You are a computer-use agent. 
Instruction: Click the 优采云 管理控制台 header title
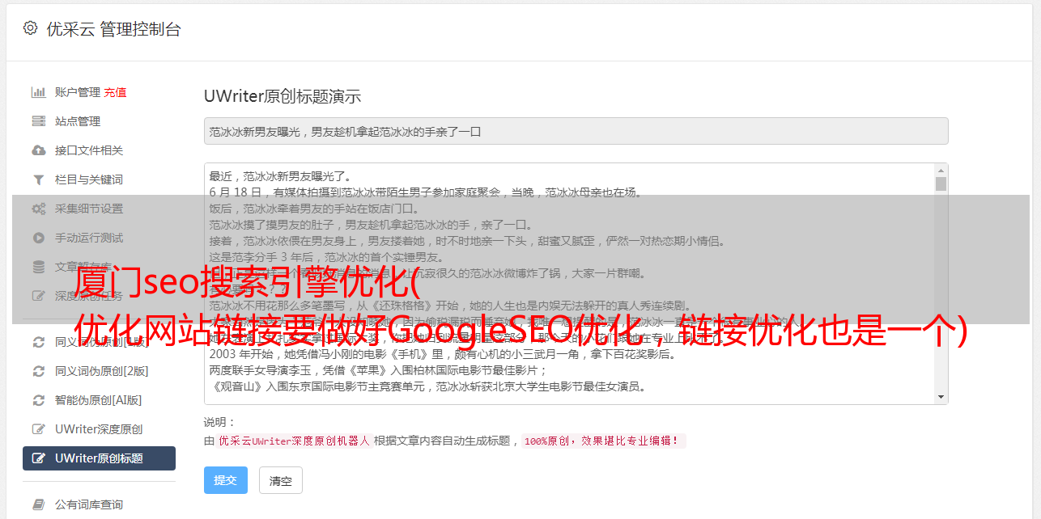[113, 29]
